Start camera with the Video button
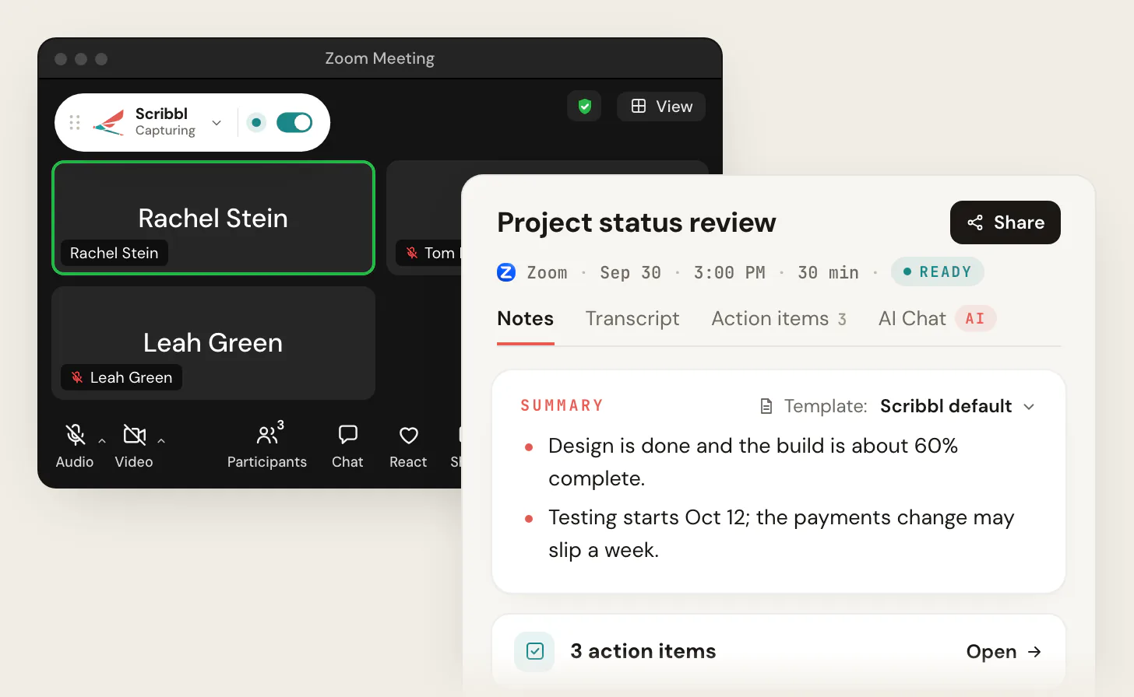This screenshot has width=1134, height=697. (134, 446)
